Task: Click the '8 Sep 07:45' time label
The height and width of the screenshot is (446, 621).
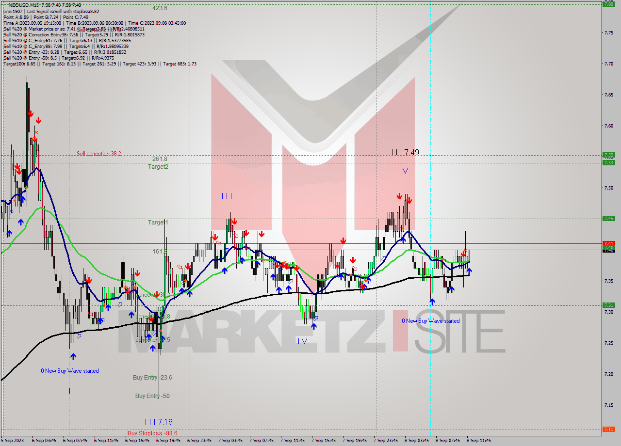Action: coord(448,441)
